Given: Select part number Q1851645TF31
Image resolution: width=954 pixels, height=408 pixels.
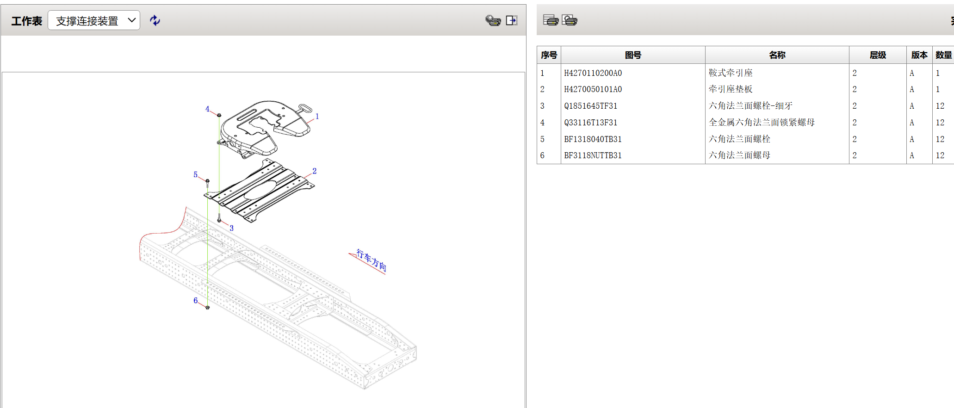Looking at the screenshot, I should [590, 106].
